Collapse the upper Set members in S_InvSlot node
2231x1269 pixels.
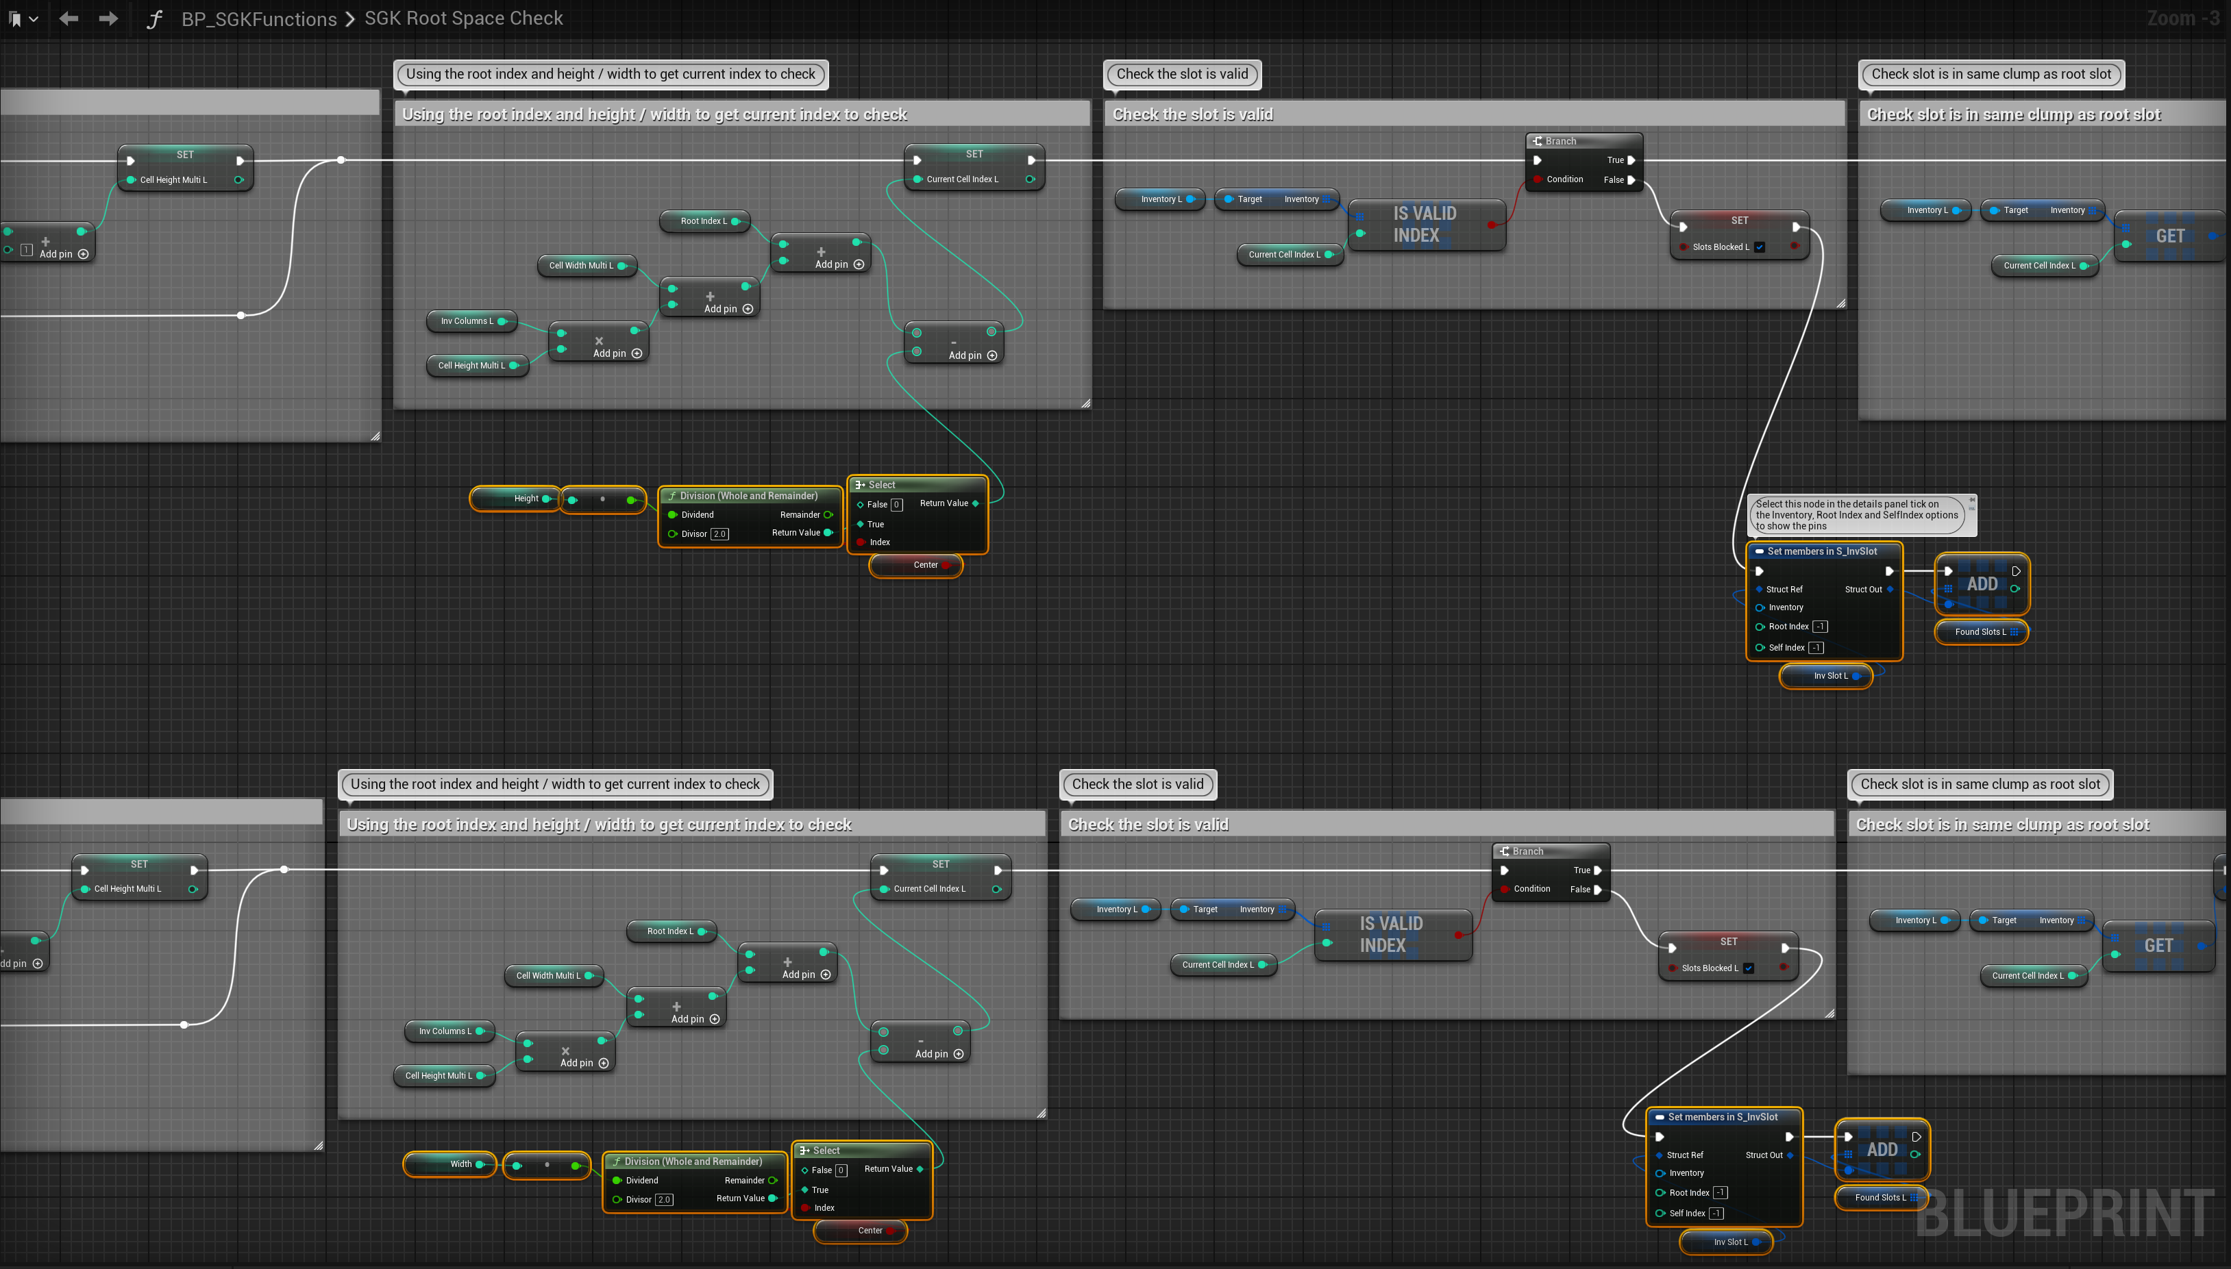click(x=1760, y=552)
